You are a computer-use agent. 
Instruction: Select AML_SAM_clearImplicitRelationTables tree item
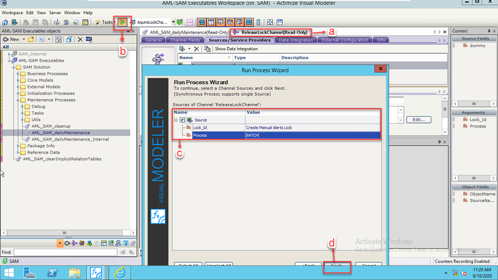tap(62, 159)
